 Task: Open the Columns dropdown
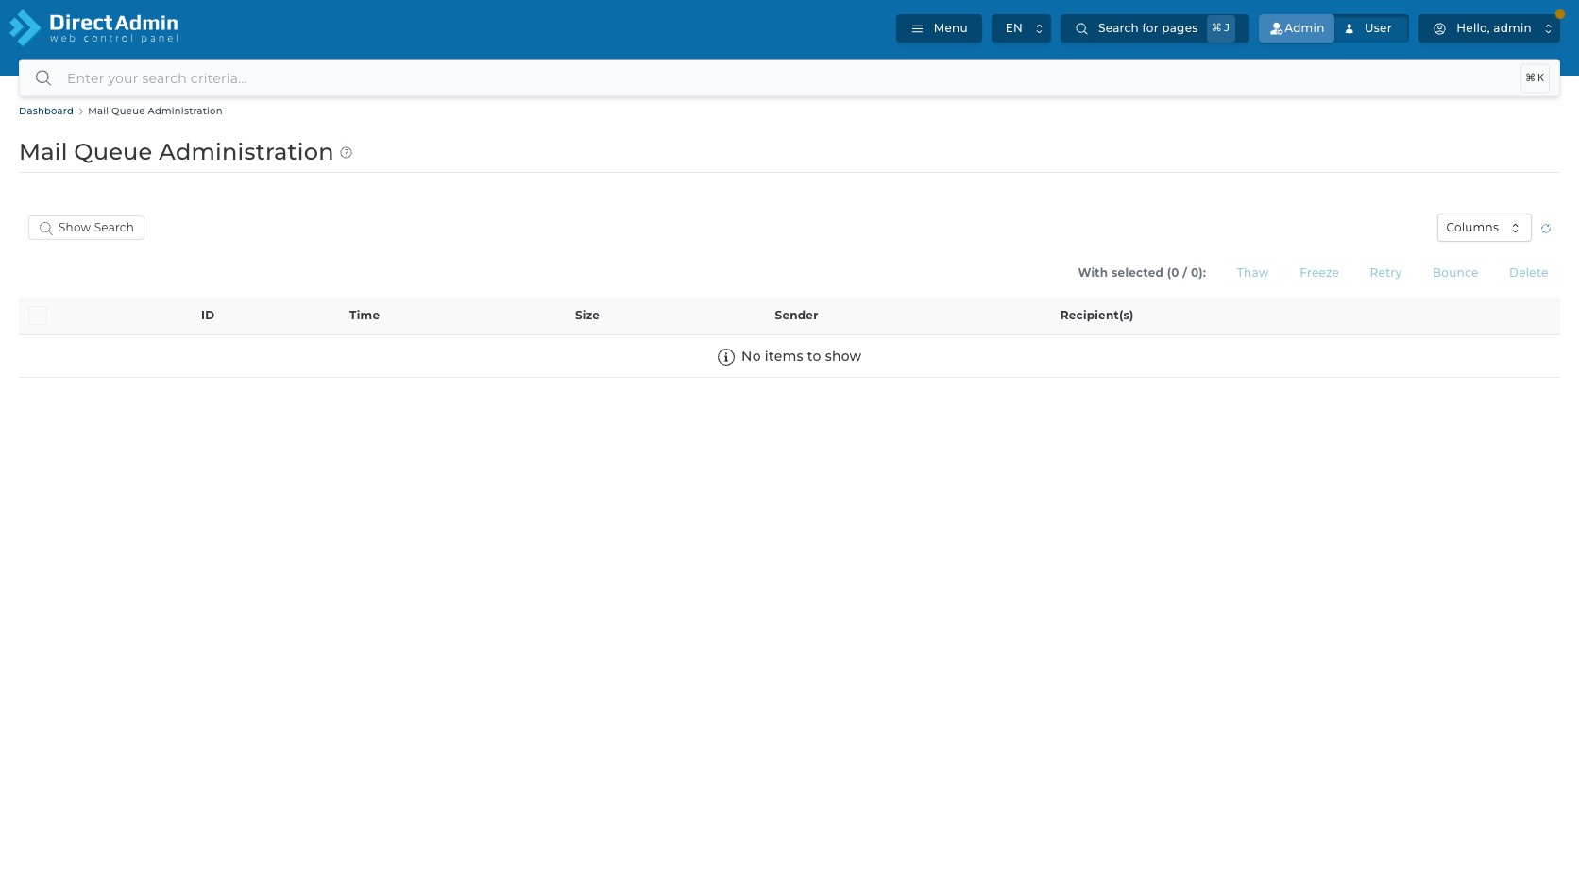click(1484, 228)
